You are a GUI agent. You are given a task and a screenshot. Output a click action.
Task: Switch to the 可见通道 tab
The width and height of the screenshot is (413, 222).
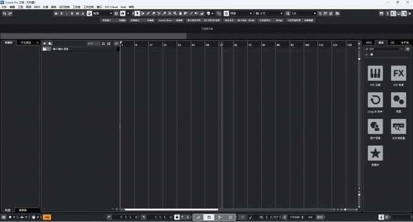coord(26,42)
